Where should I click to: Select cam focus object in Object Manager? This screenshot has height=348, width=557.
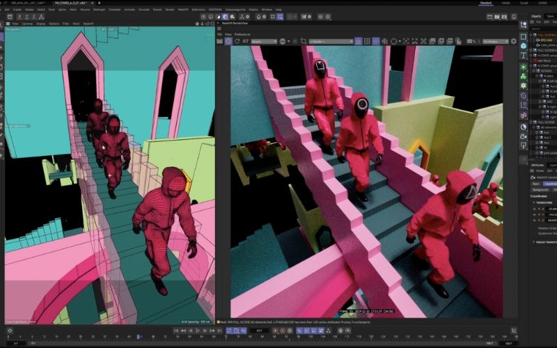(544, 61)
